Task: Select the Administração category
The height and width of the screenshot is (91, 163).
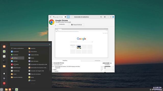Action: pos(17,68)
